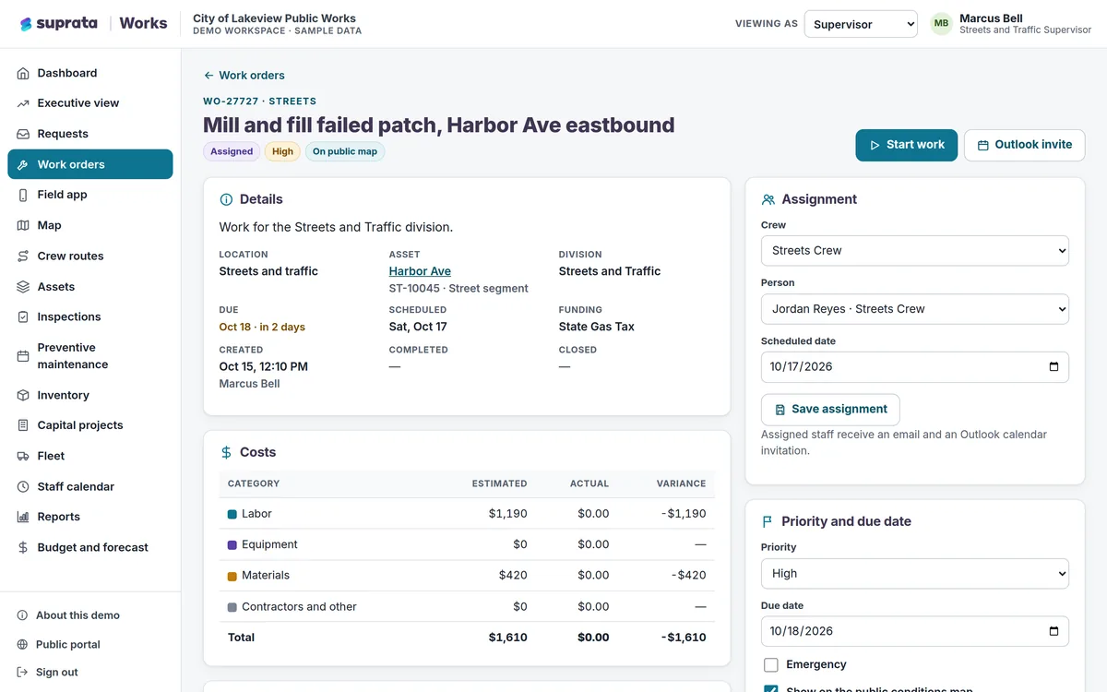Click the MB user avatar
1107x692 pixels.
point(941,24)
